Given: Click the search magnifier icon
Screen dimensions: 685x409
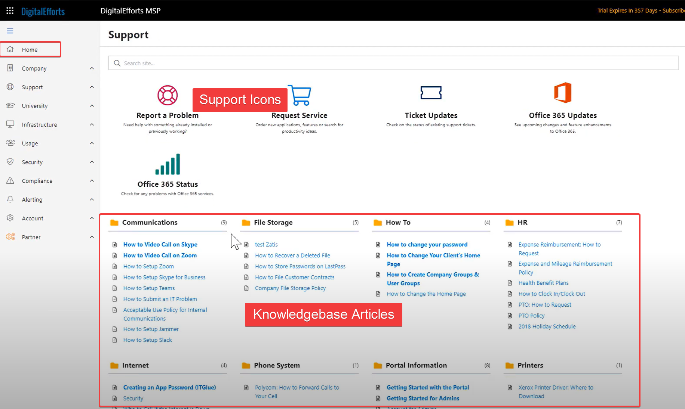Looking at the screenshot, I should click(x=117, y=63).
